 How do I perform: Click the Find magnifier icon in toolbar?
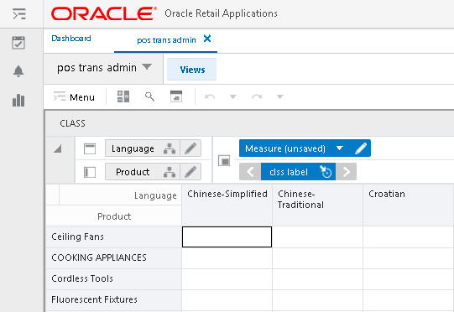pos(149,96)
